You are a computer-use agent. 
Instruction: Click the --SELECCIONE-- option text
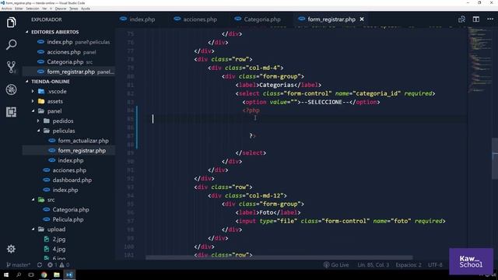tap(324, 102)
